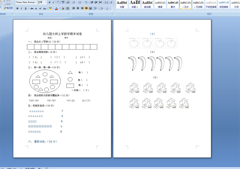The image size is (240, 169).
Task: Click the heading 六、看数涂色
Action: click(x=43, y=142)
